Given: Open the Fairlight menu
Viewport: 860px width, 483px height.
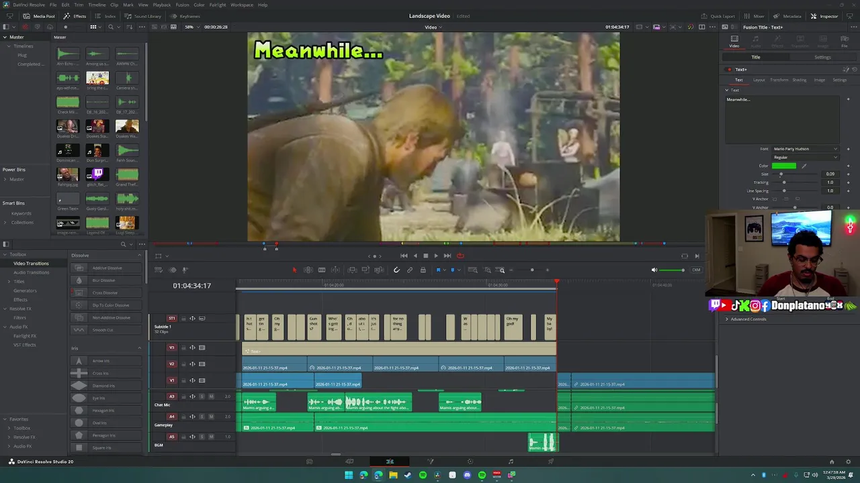Looking at the screenshot, I should tap(218, 5).
